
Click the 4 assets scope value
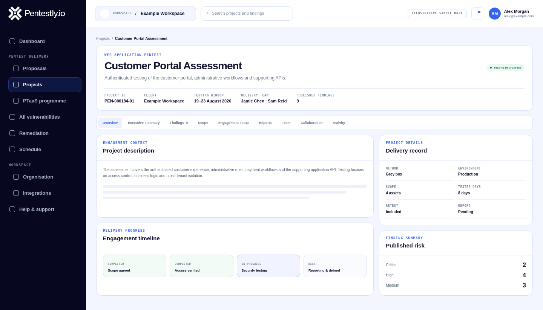pos(393,193)
